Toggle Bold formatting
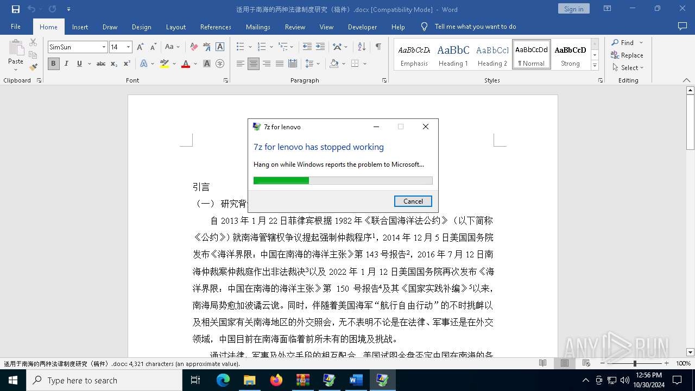The height and width of the screenshot is (391, 695). coord(53,64)
